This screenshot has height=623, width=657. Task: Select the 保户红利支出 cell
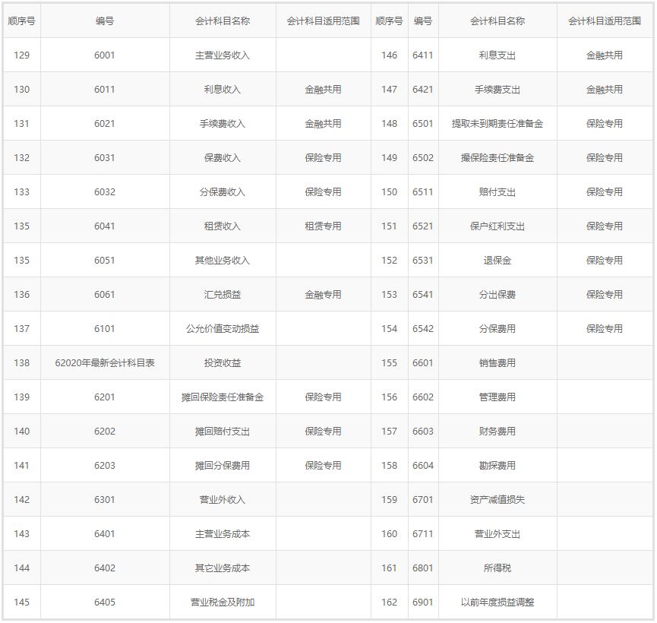point(497,226)
